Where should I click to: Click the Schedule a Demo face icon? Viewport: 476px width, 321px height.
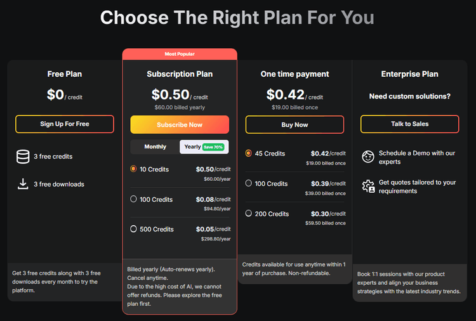coord(368,157)
